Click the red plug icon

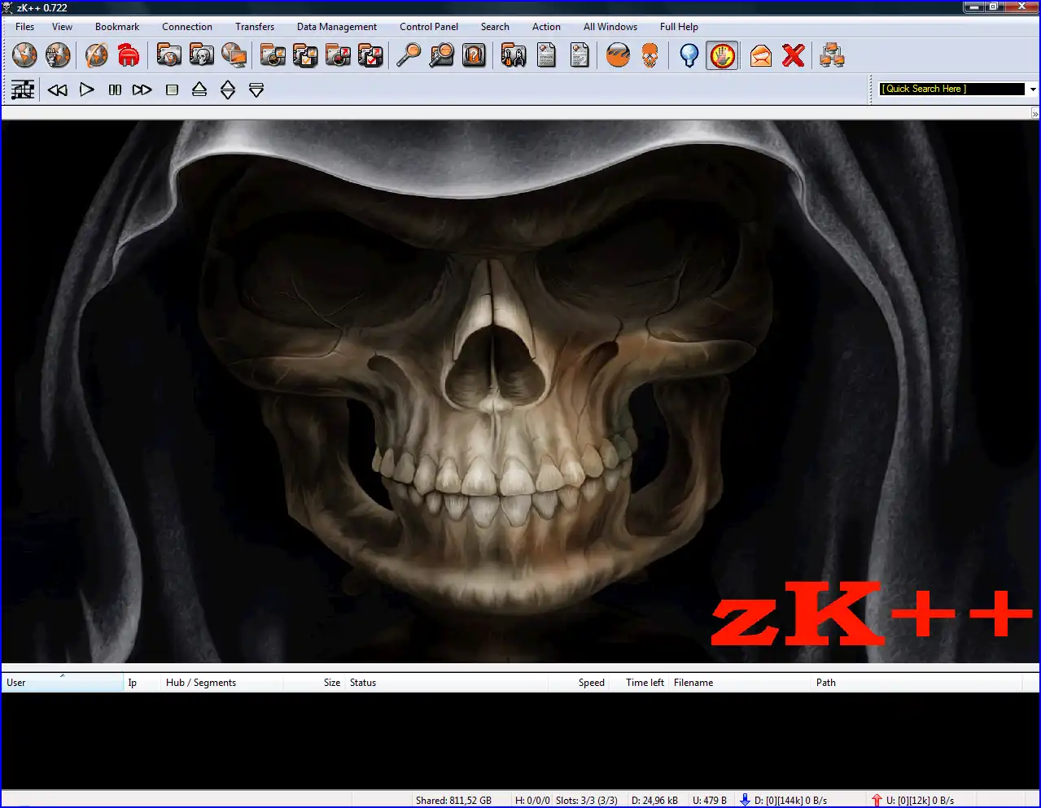(x=129, y=55)
